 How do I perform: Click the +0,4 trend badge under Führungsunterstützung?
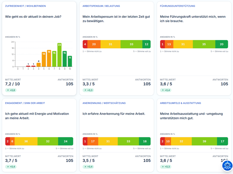pos(166,90)
